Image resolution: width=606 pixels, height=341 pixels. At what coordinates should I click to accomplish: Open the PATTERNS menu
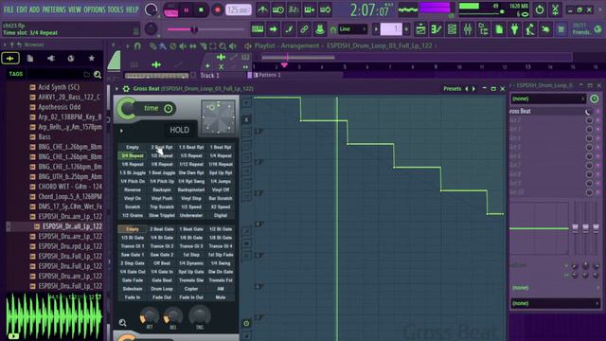coord(54,9)
